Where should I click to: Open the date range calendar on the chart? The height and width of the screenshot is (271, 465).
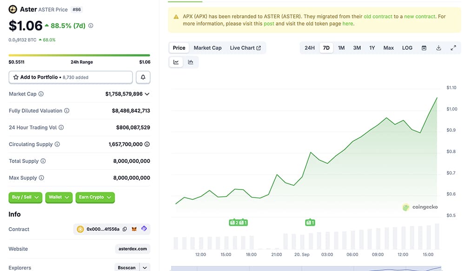tap(424, 47)
